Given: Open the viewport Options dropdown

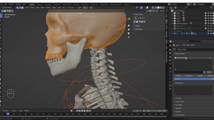Looking at the screenshot, I should [163, 11].
